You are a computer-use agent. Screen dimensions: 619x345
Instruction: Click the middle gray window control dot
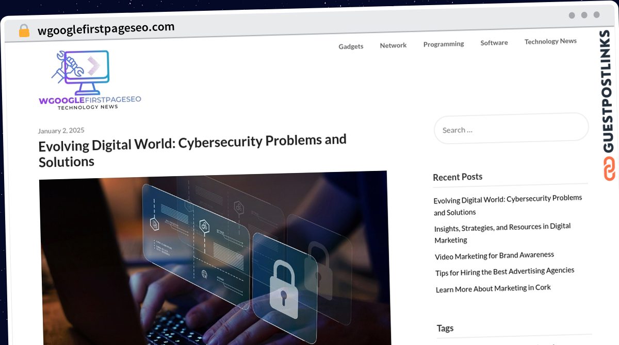[584, 15]
